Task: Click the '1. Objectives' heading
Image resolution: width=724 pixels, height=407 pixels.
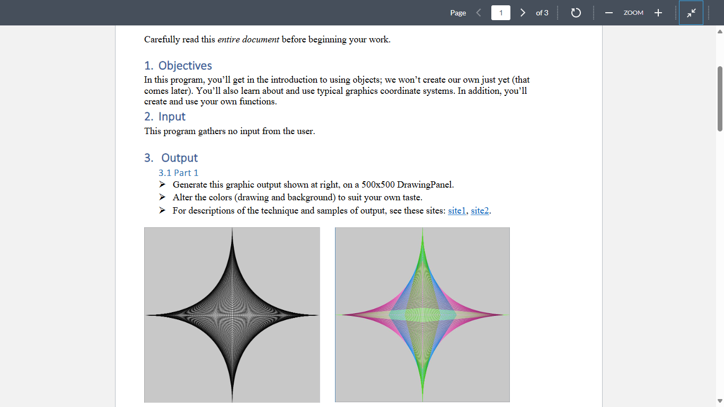Action: 178,66
